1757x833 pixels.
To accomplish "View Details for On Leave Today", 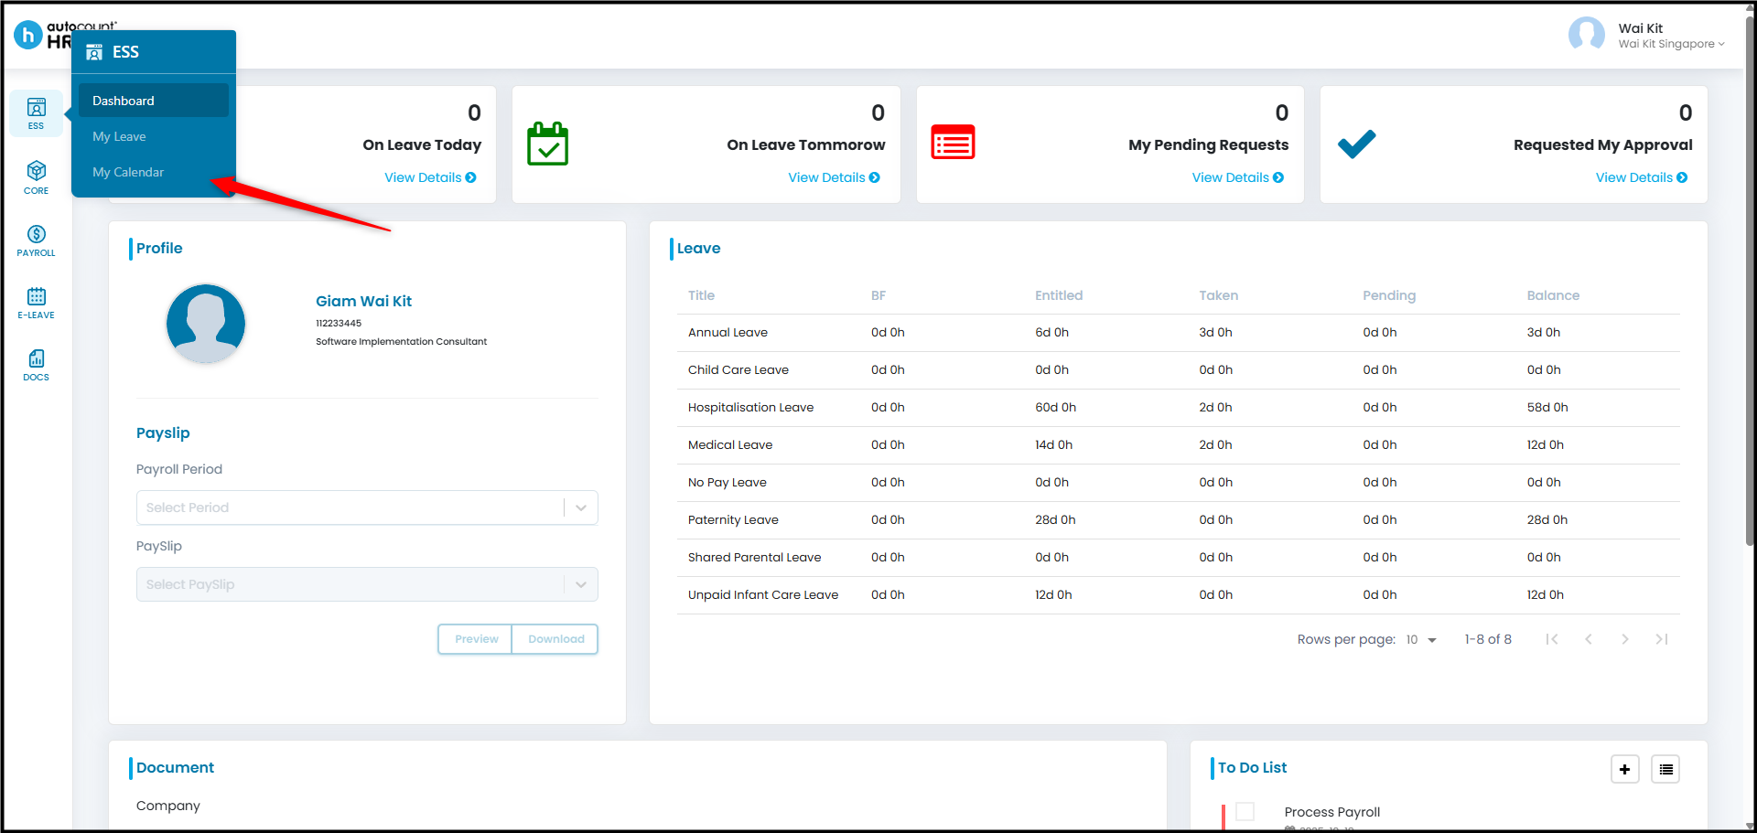I will [x=430, y=177].
